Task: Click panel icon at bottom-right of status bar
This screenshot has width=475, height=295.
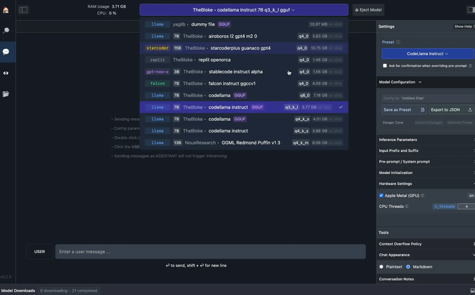Action: (x=472, y=291)
